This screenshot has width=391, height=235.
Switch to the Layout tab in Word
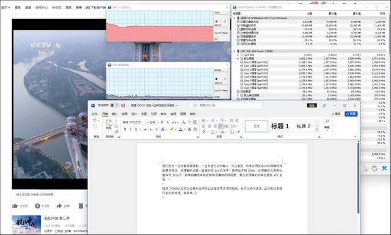pyautogui.click(x=144, y=114)
